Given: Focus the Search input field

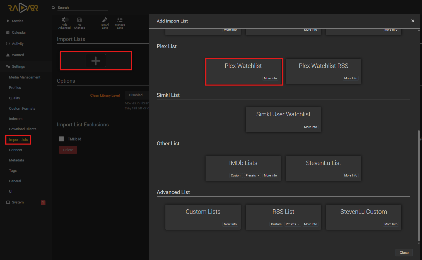Looking at the screenshot, I should (83, 8).
